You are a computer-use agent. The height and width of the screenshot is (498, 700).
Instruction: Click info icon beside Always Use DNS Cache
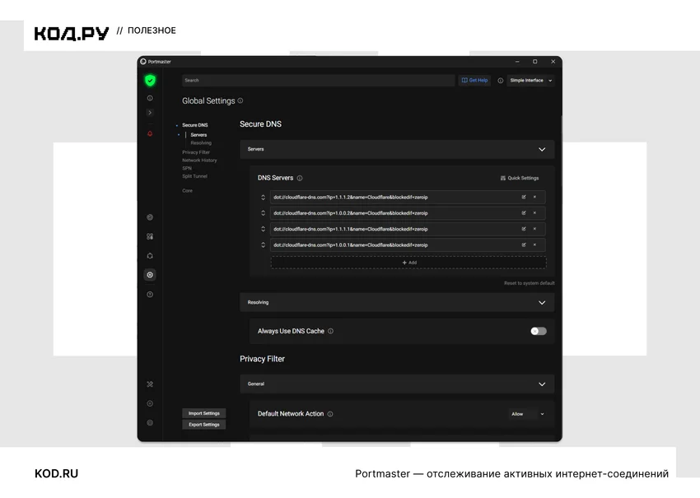tap(331, 331)
